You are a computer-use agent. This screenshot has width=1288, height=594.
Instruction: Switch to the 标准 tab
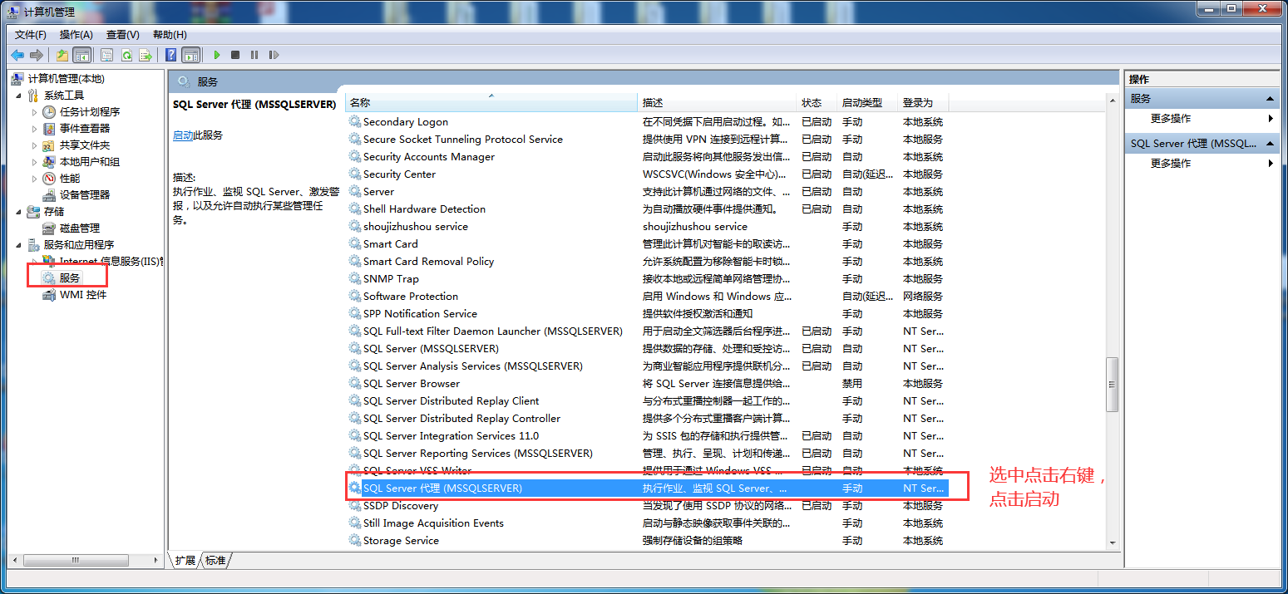point(215,560)
